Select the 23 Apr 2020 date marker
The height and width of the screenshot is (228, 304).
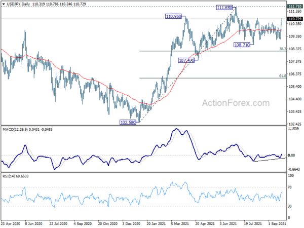click(11, 223)
